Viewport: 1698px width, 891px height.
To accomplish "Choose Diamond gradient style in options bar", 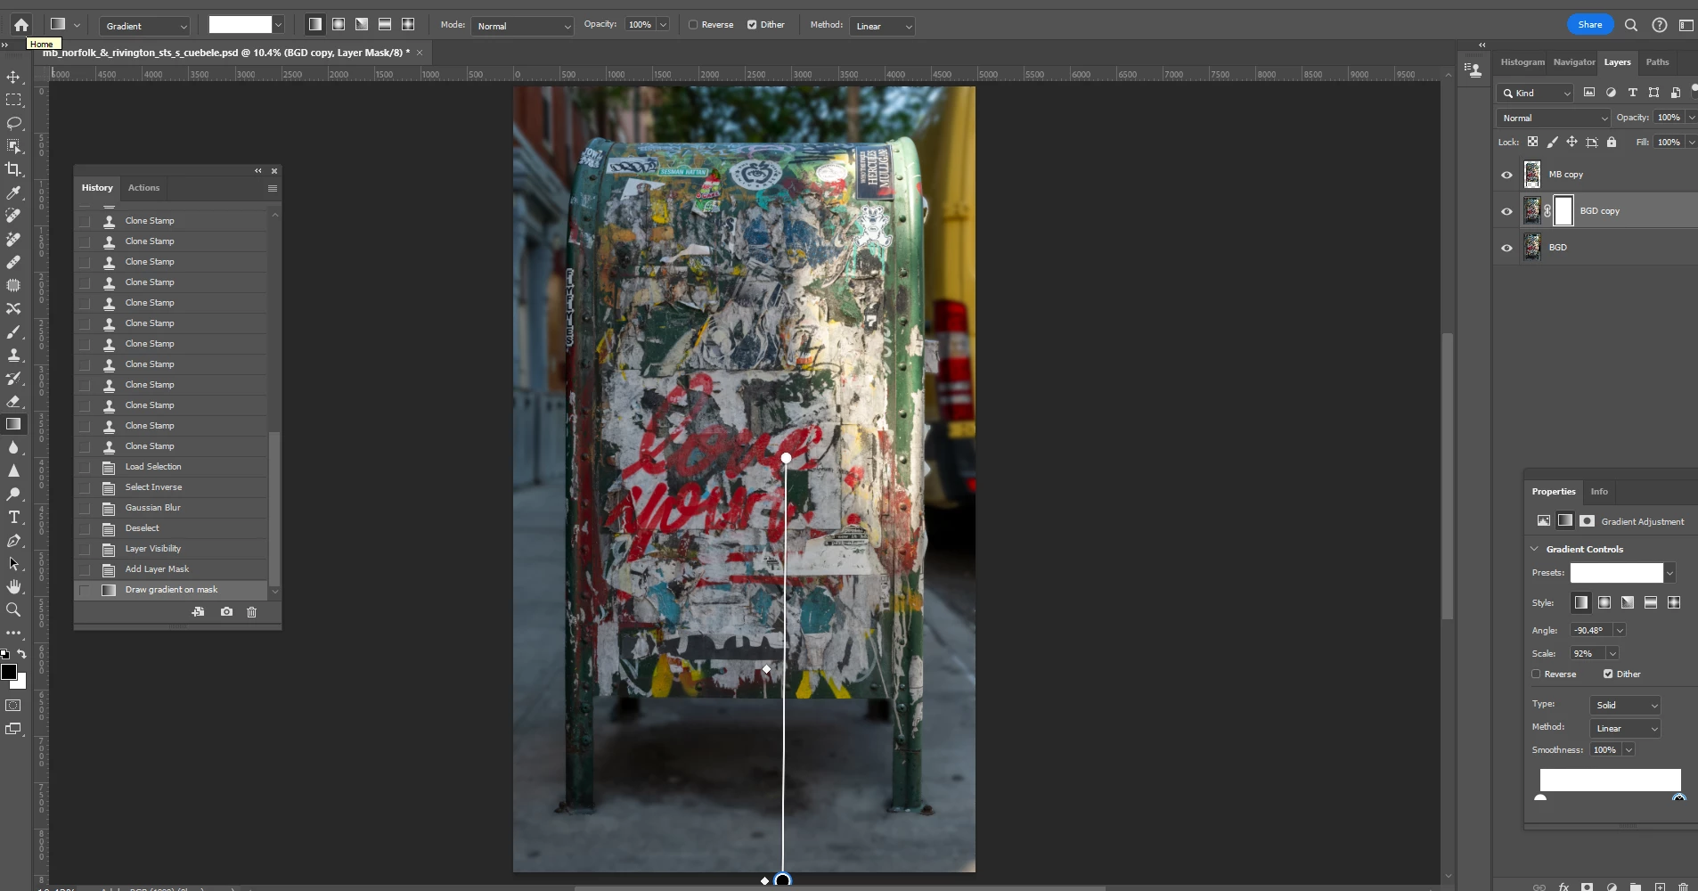I will click(x=408, y=25).
